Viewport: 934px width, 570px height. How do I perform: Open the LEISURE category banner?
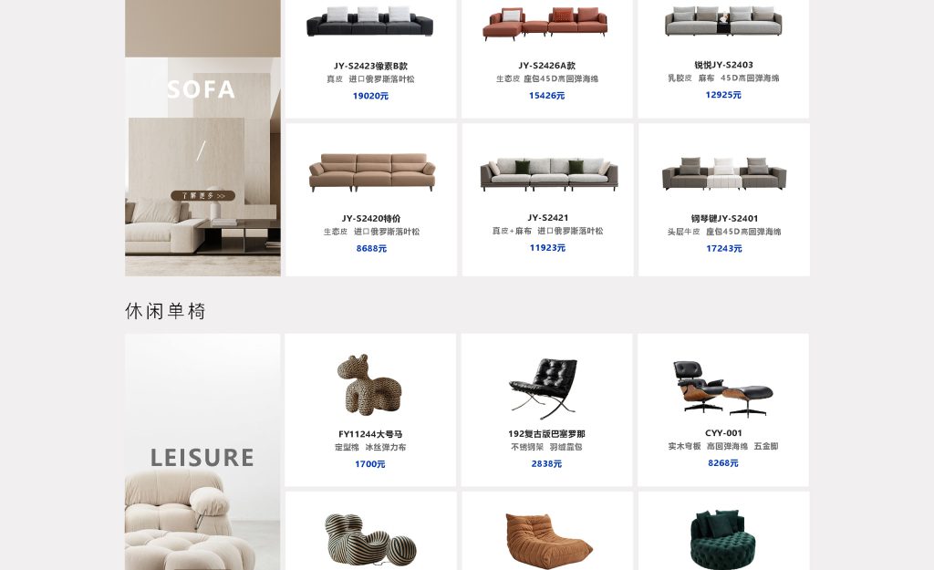202,451
